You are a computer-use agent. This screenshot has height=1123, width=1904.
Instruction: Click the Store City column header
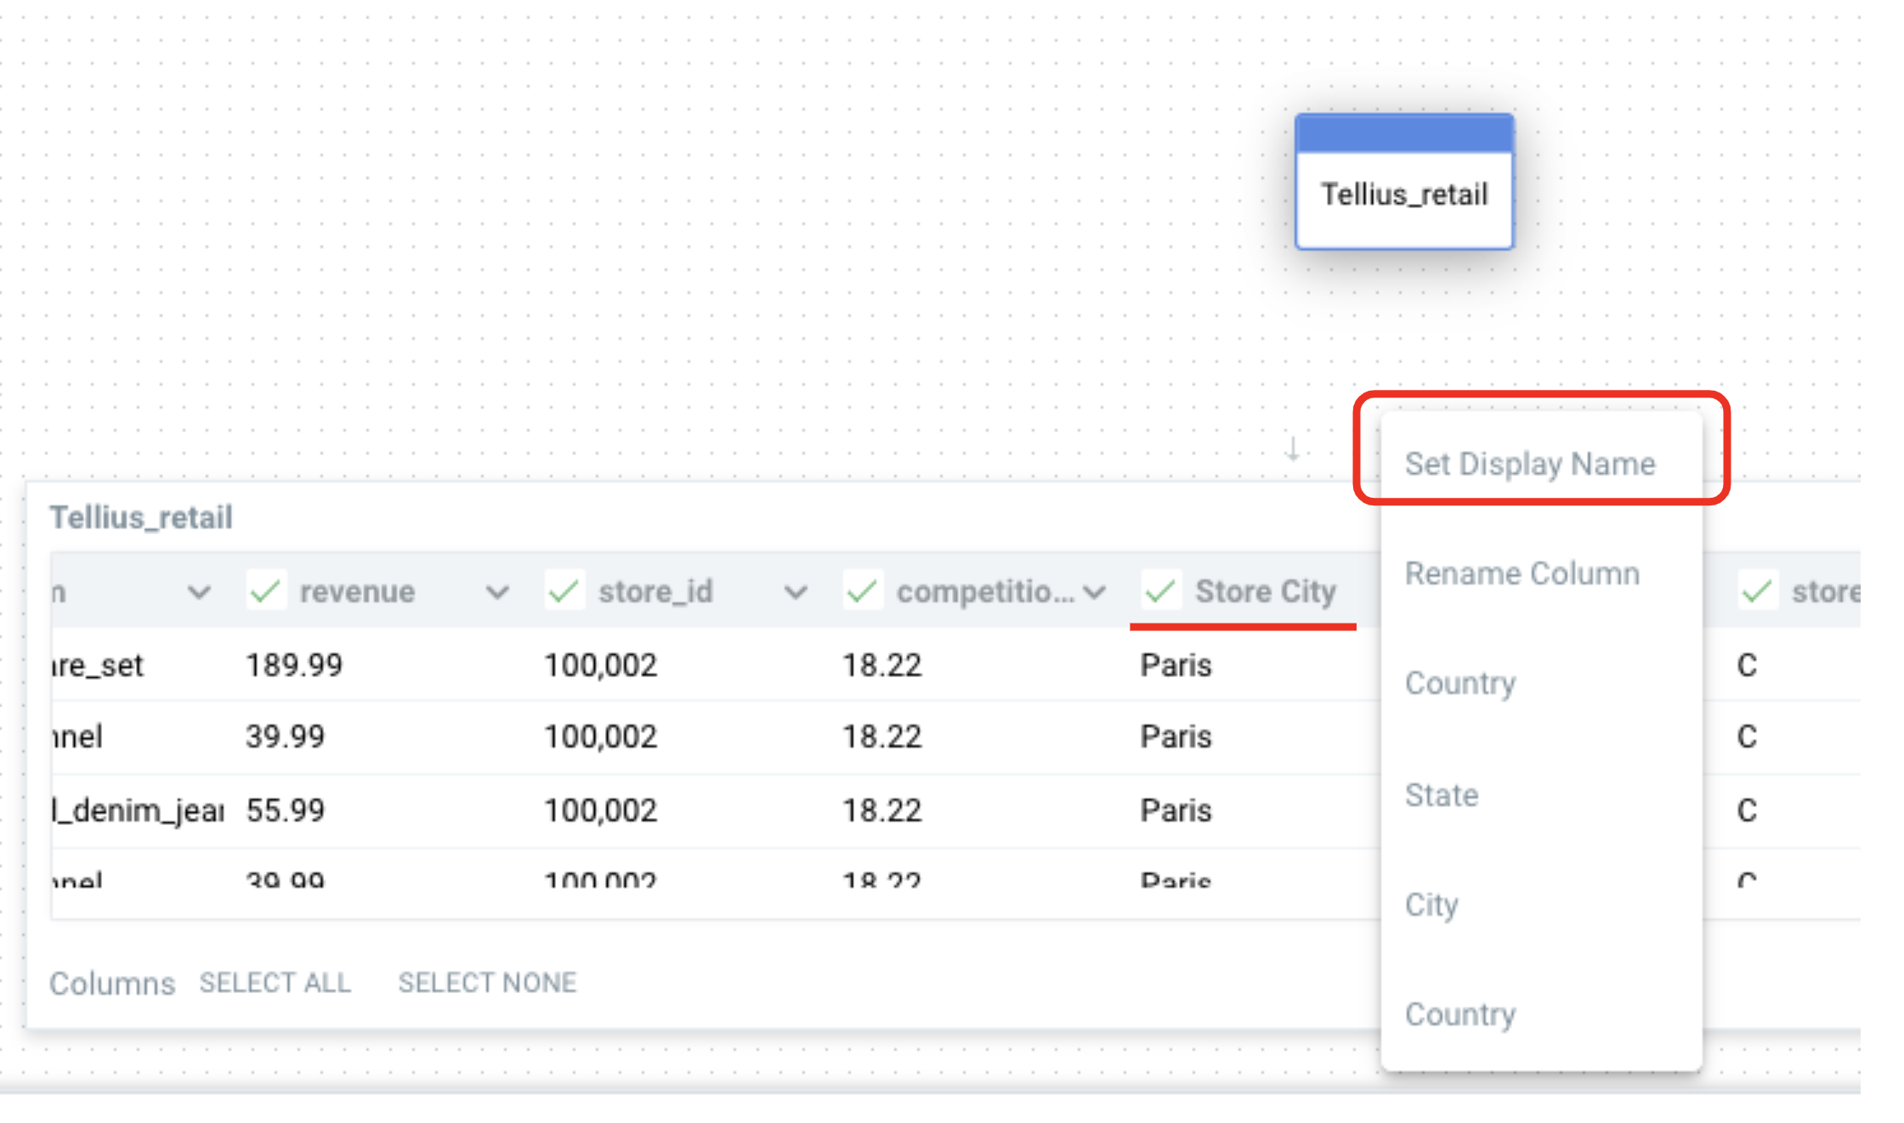pyautogui.click(x=1265, y=591)
